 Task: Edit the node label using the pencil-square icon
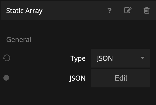(128, 10)
